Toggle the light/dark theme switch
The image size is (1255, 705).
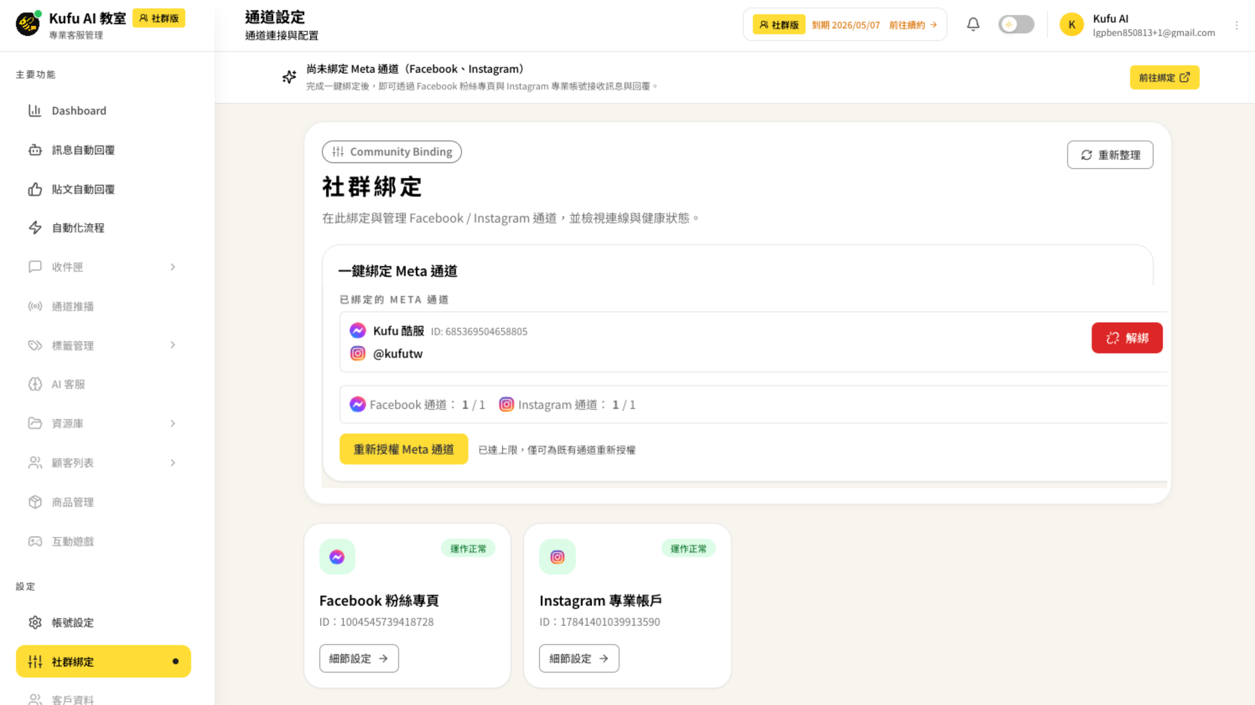[x=1016, y=24]
